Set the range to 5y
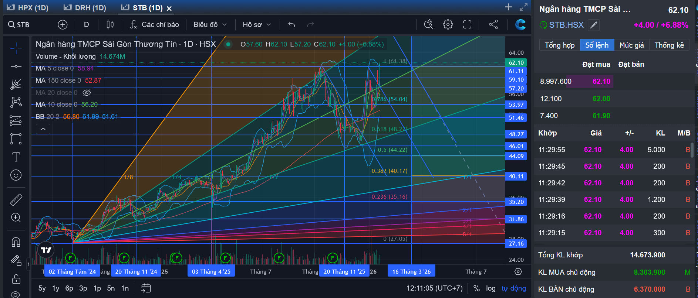 pos(42,288)
